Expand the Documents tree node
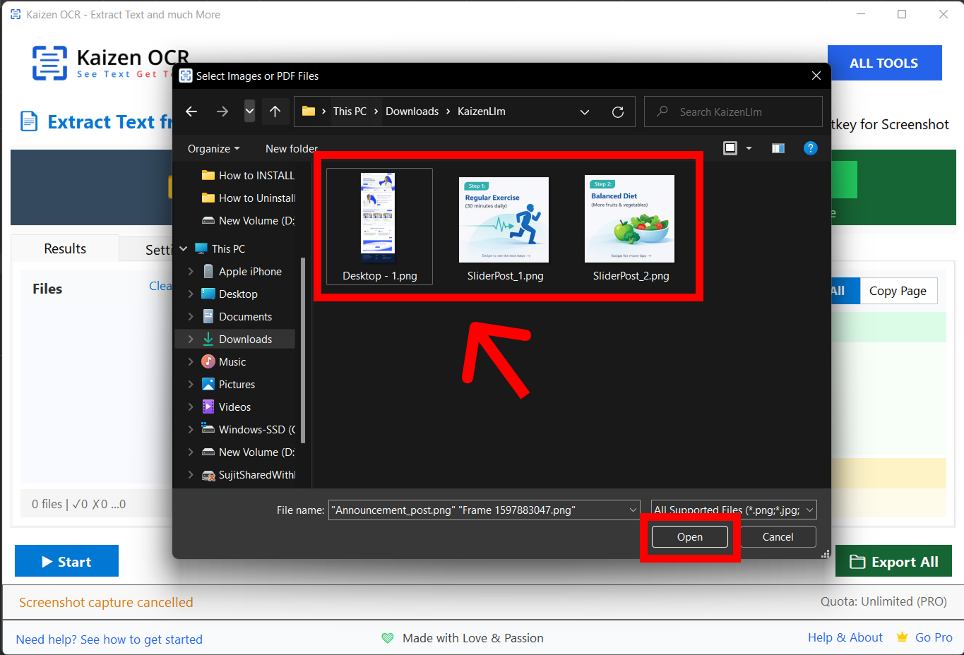Image resolution: width=964 pixels, height=655 pixels. 191,317
